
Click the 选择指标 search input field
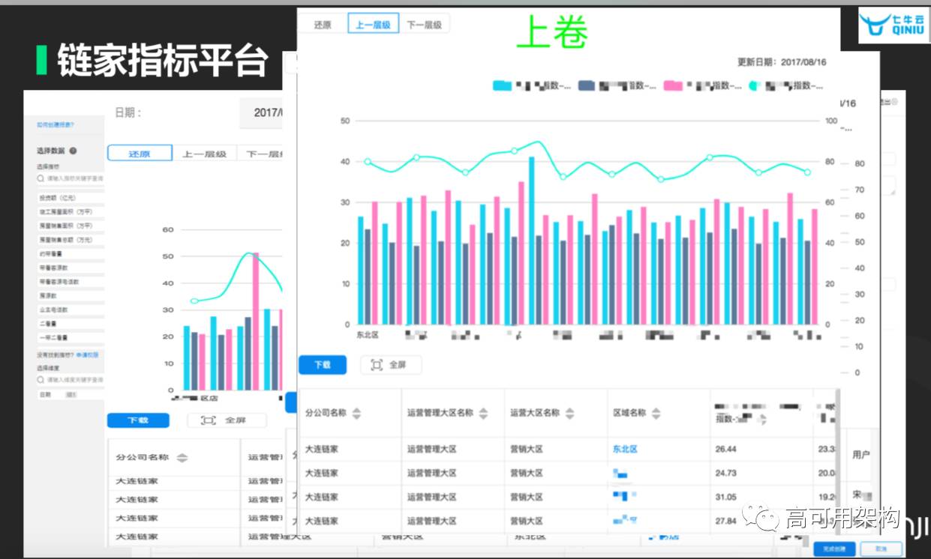71,178
